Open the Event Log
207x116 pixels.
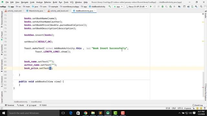coord(198,105)
